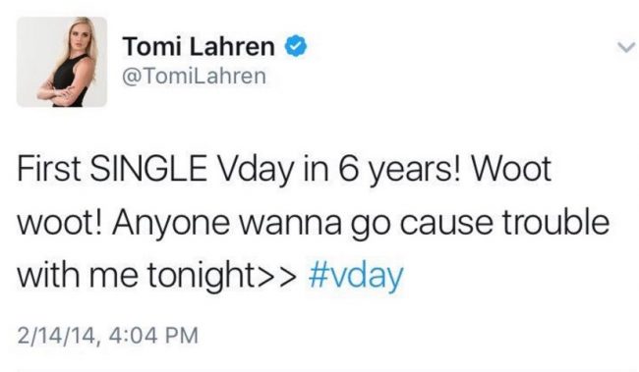Click the lowercase woot! on second line
Viewport: 639px width, 372px height.
click(60, 223)
